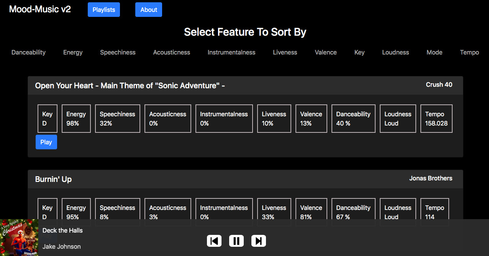Sort songs by Tempo

[469, 52]
